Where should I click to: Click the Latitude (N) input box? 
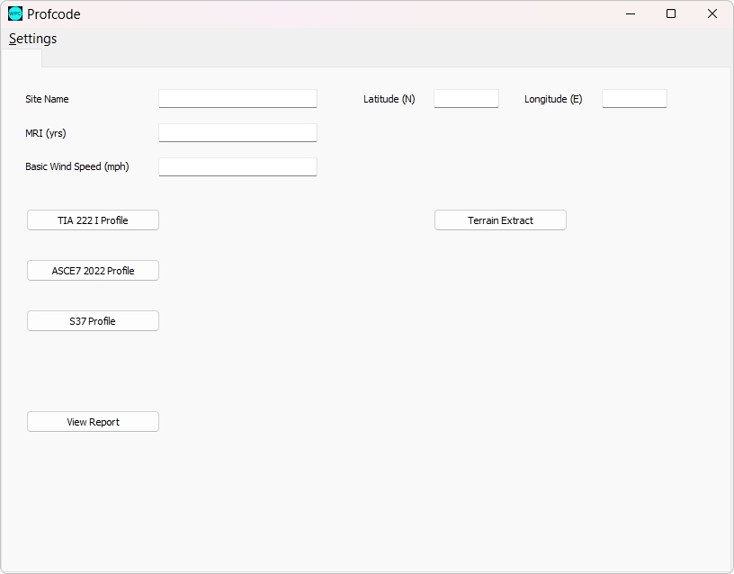point(466,99)
